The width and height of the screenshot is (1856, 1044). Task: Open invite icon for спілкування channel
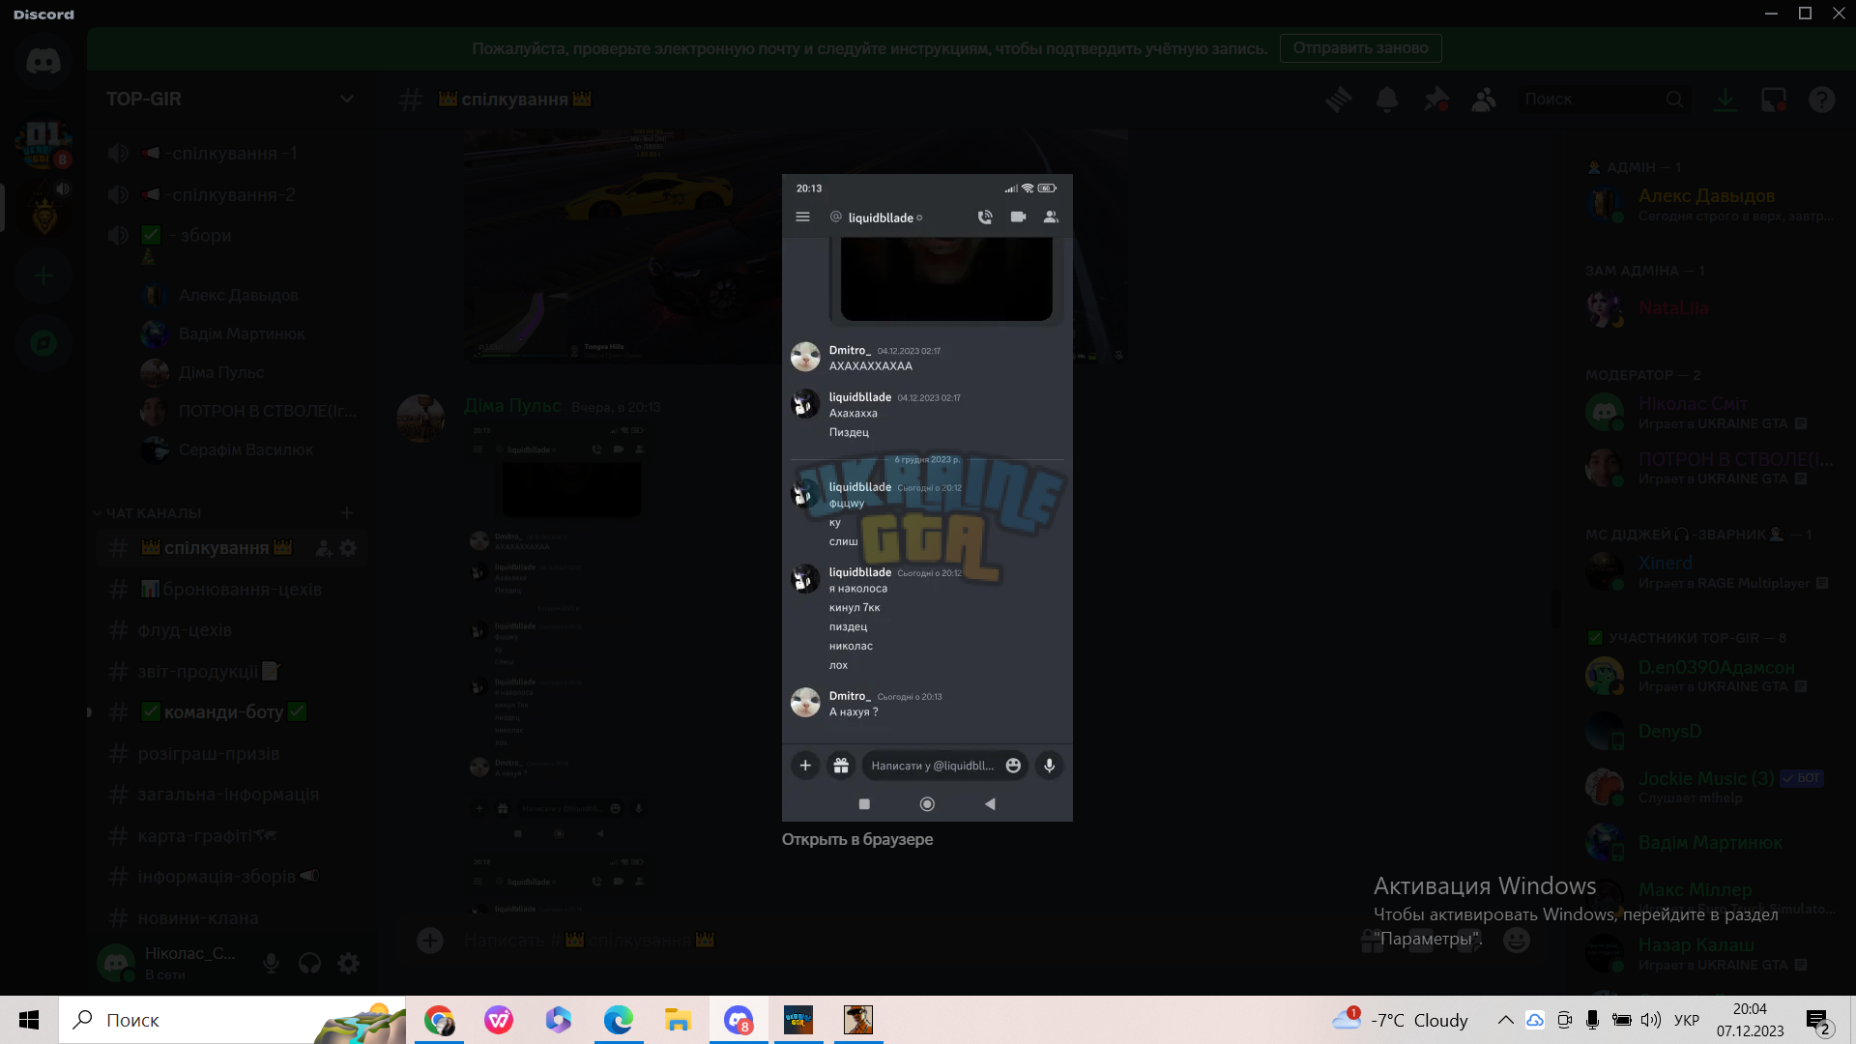click(x=324, y=548)
